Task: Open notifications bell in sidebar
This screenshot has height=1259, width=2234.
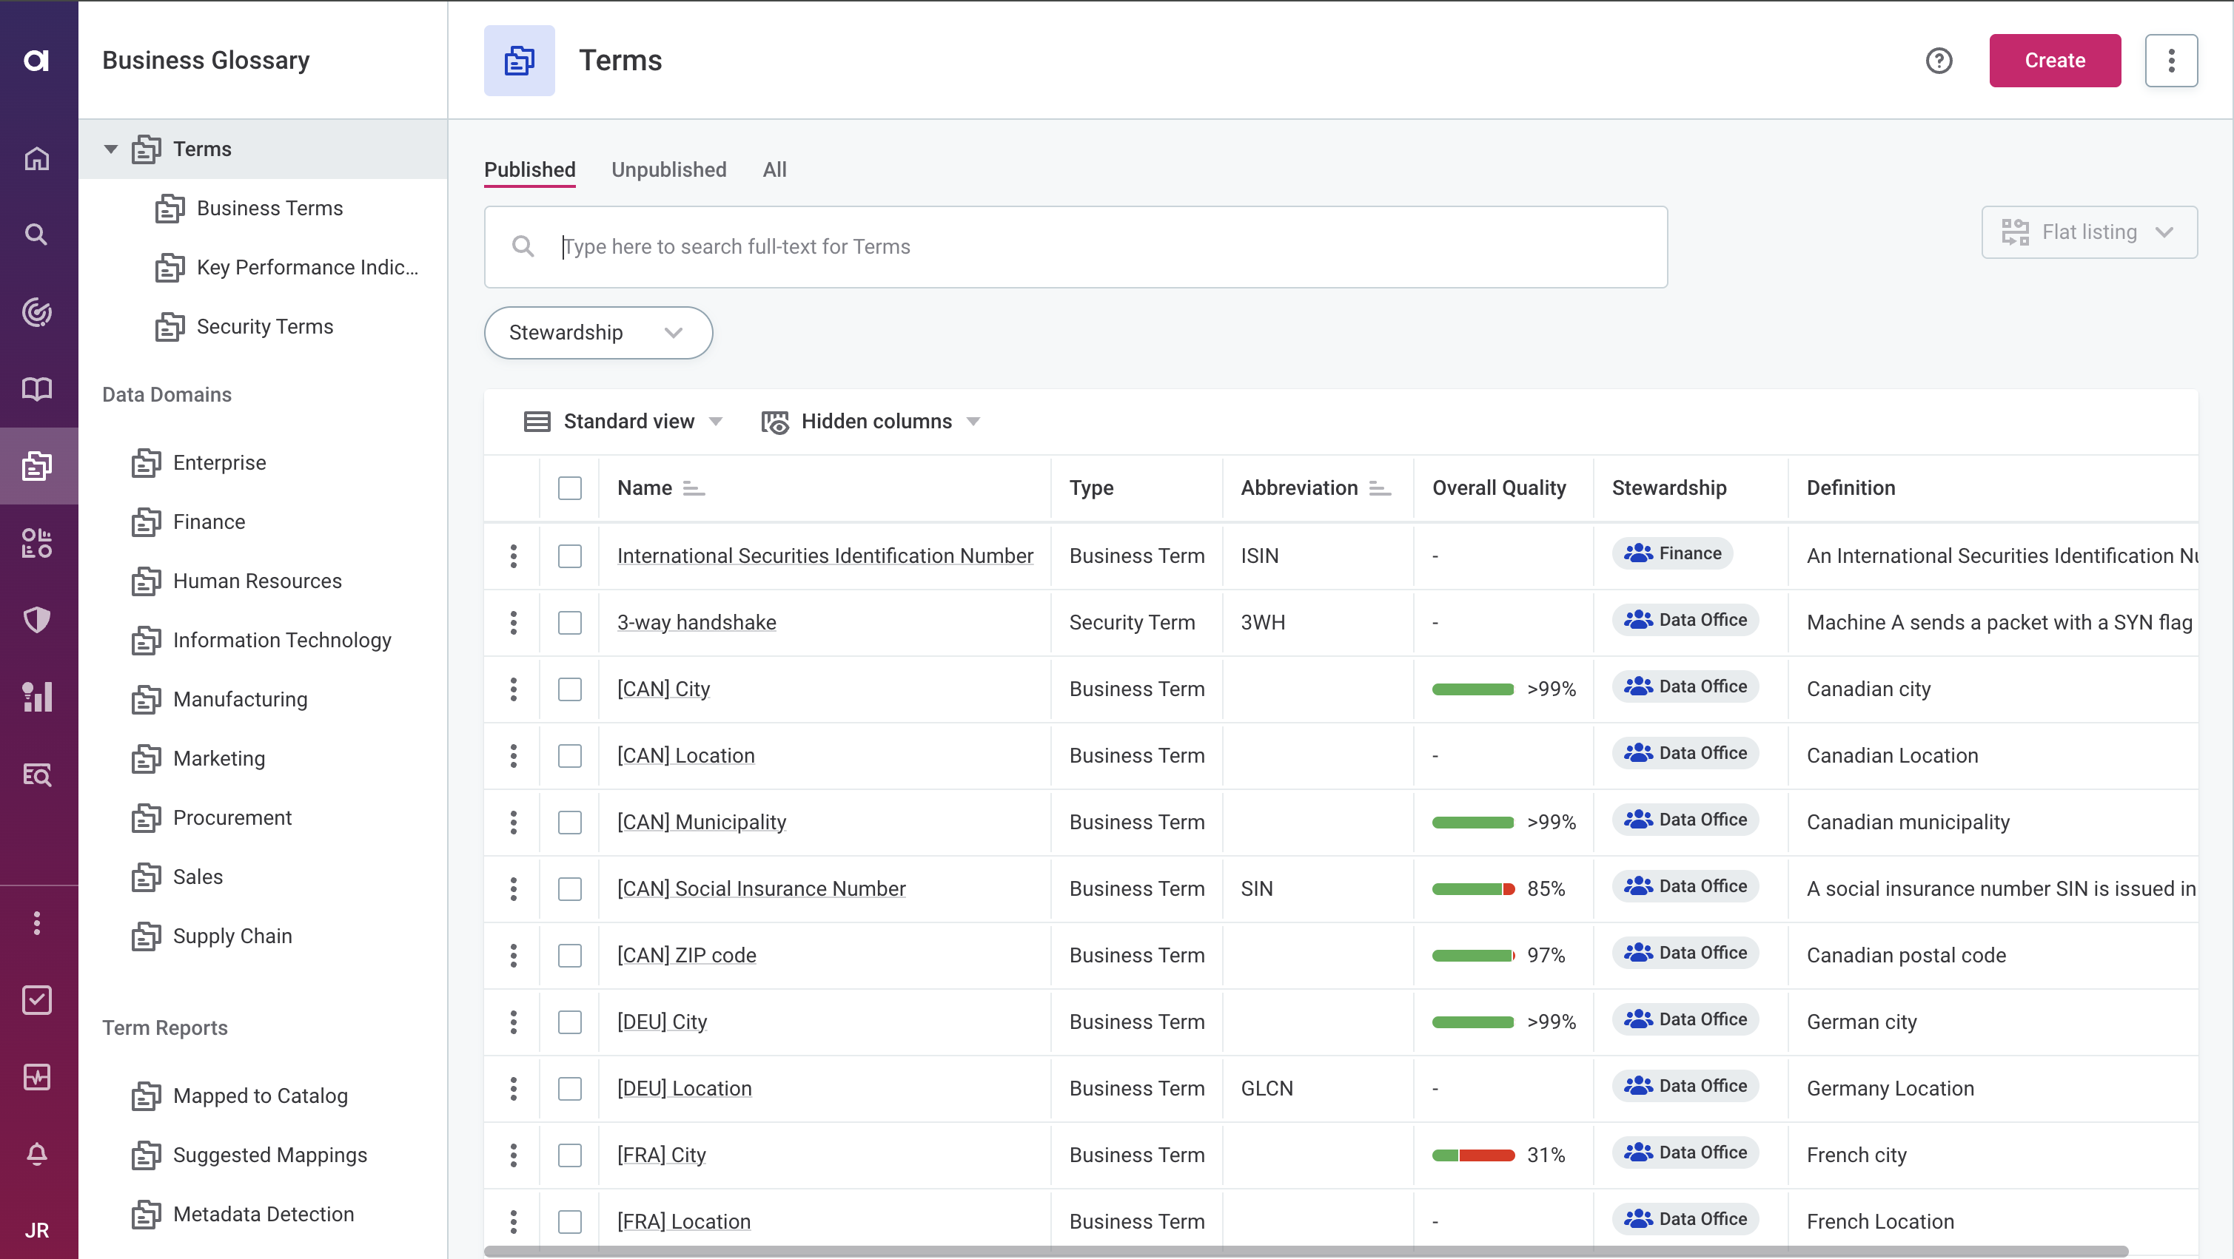Action: (36, 1153)
